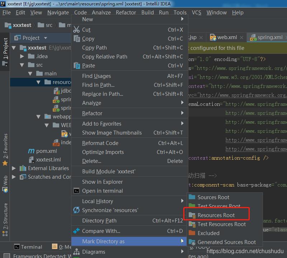Screen dimensions: 287x258
Task: Close the .jsp editor tab
Action: click(201, 38)
